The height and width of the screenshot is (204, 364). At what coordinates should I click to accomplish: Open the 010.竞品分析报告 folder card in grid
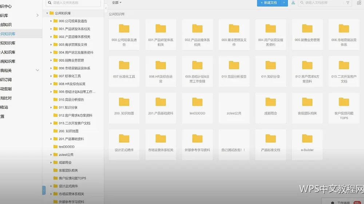(x=234, y=71)
